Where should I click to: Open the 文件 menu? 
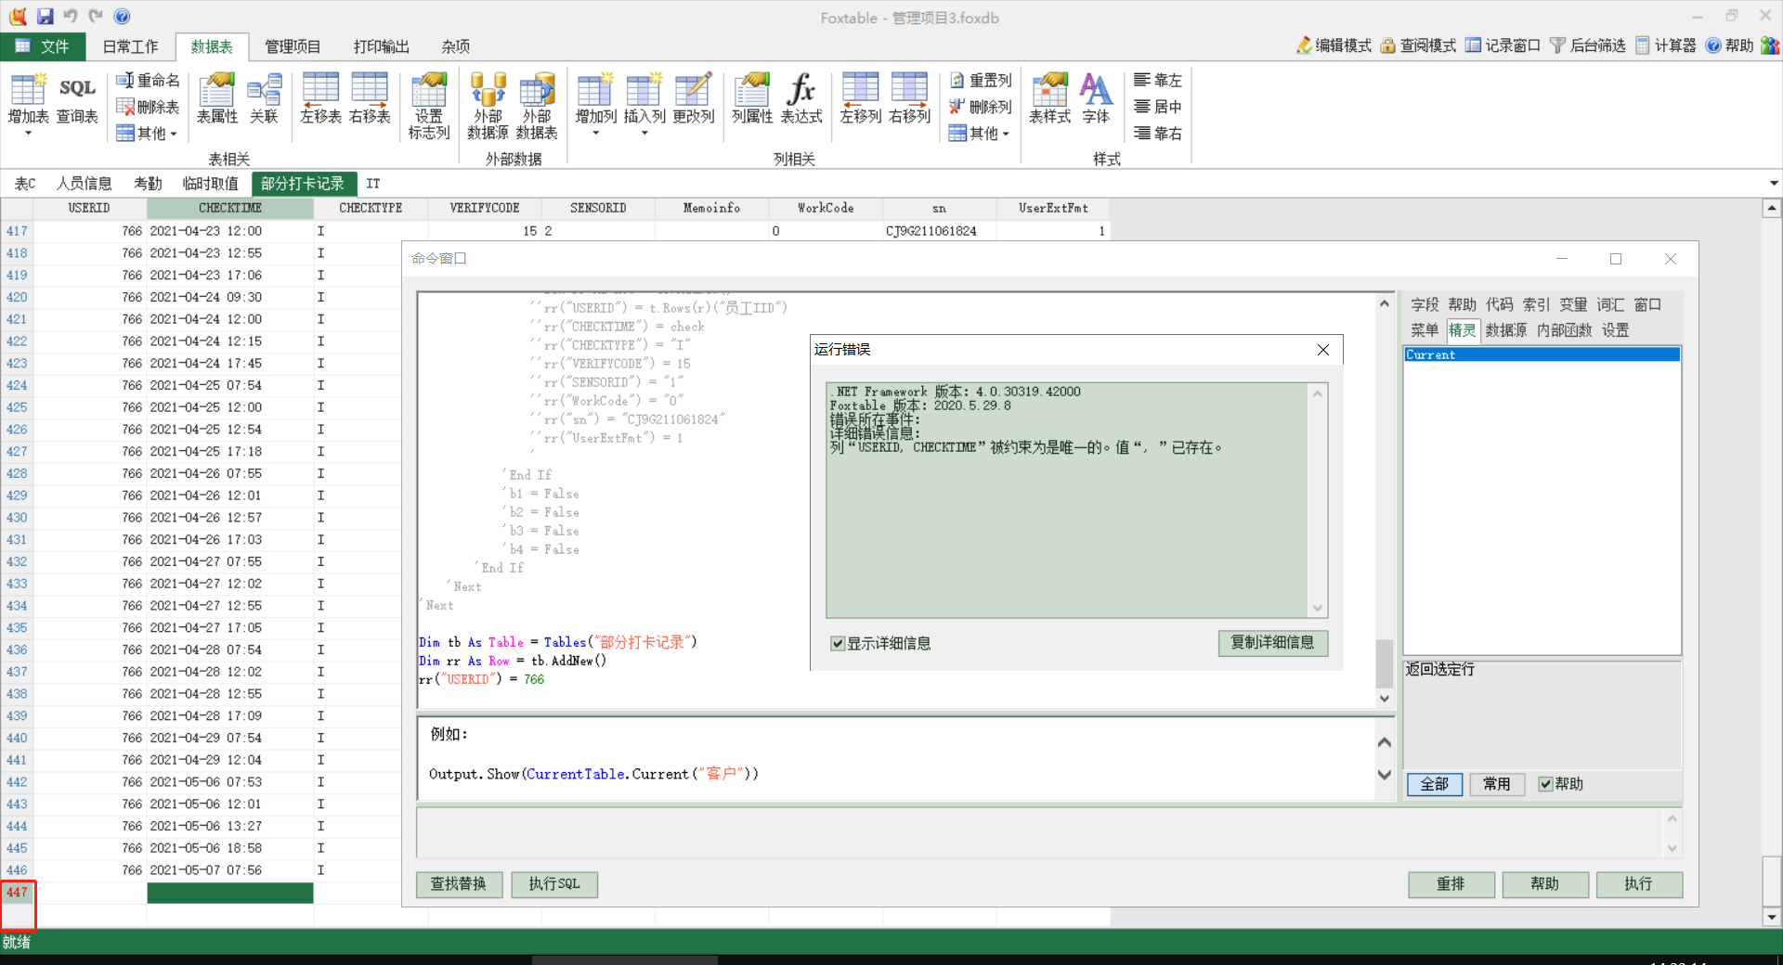point(43,46)
